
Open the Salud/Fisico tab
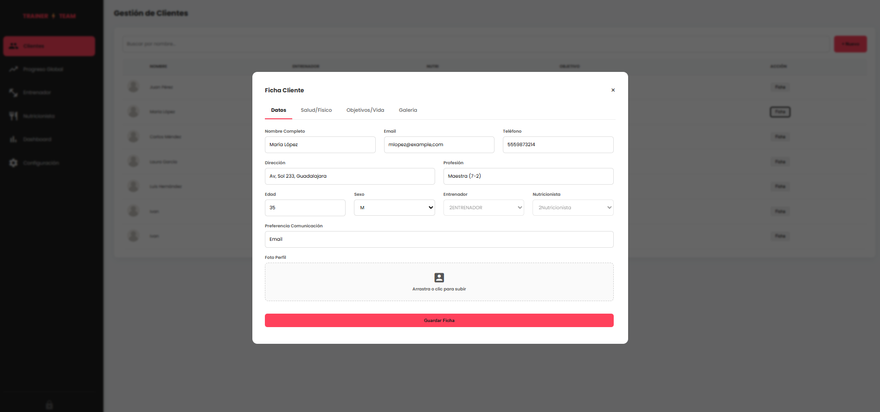click(x=316, y=110)
